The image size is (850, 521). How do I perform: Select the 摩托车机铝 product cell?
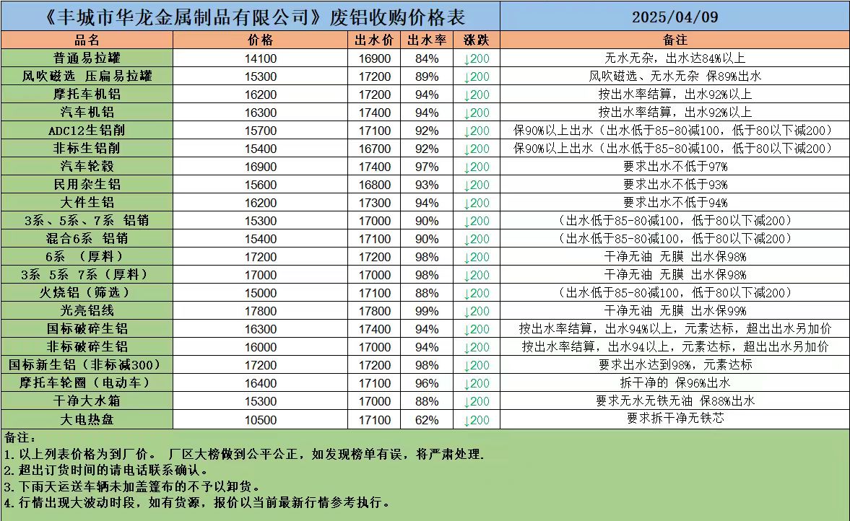pos(87,95)
